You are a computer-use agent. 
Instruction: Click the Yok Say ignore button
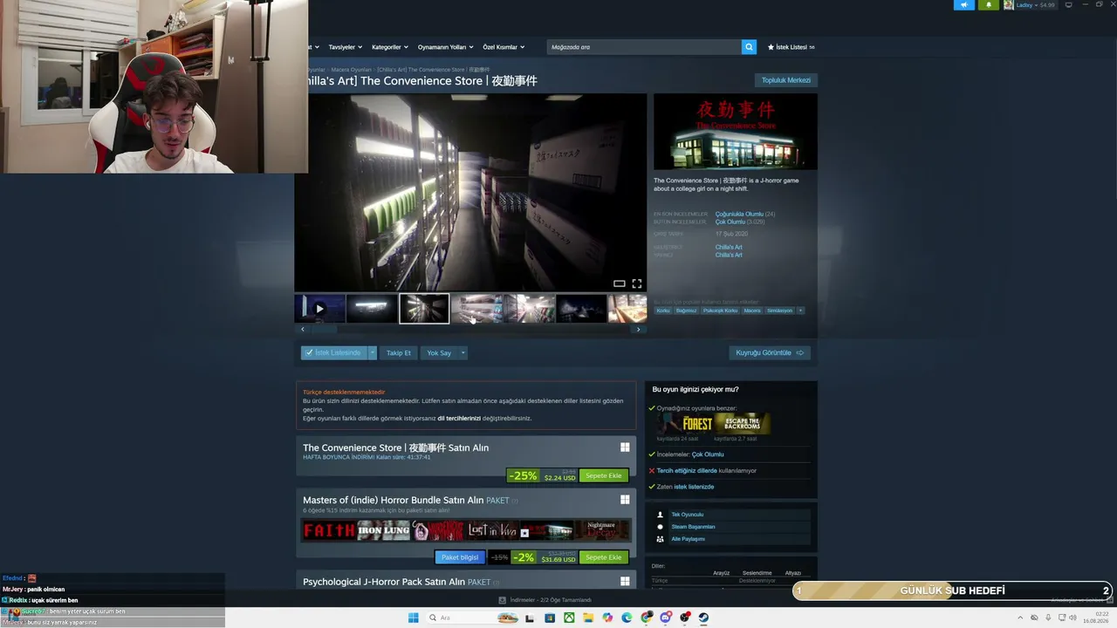[439, 353]
